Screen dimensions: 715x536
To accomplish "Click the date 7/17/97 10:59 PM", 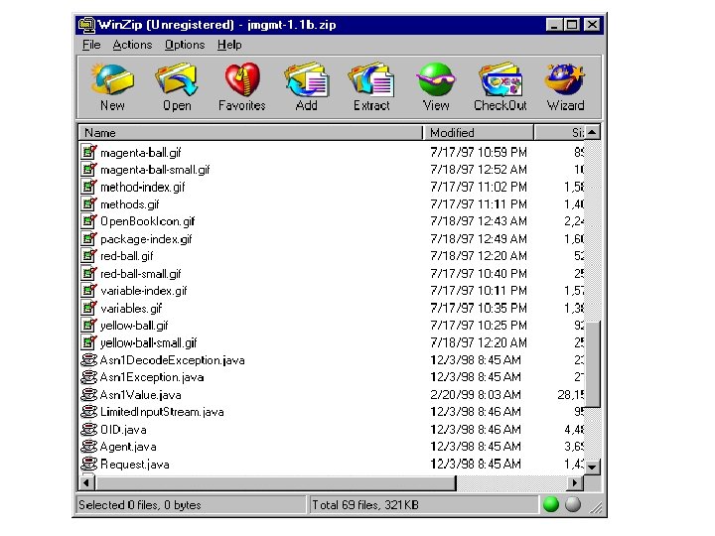I will click(479, 152).
